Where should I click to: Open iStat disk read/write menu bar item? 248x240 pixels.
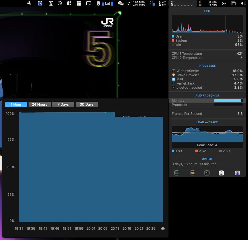coord(208,3)
